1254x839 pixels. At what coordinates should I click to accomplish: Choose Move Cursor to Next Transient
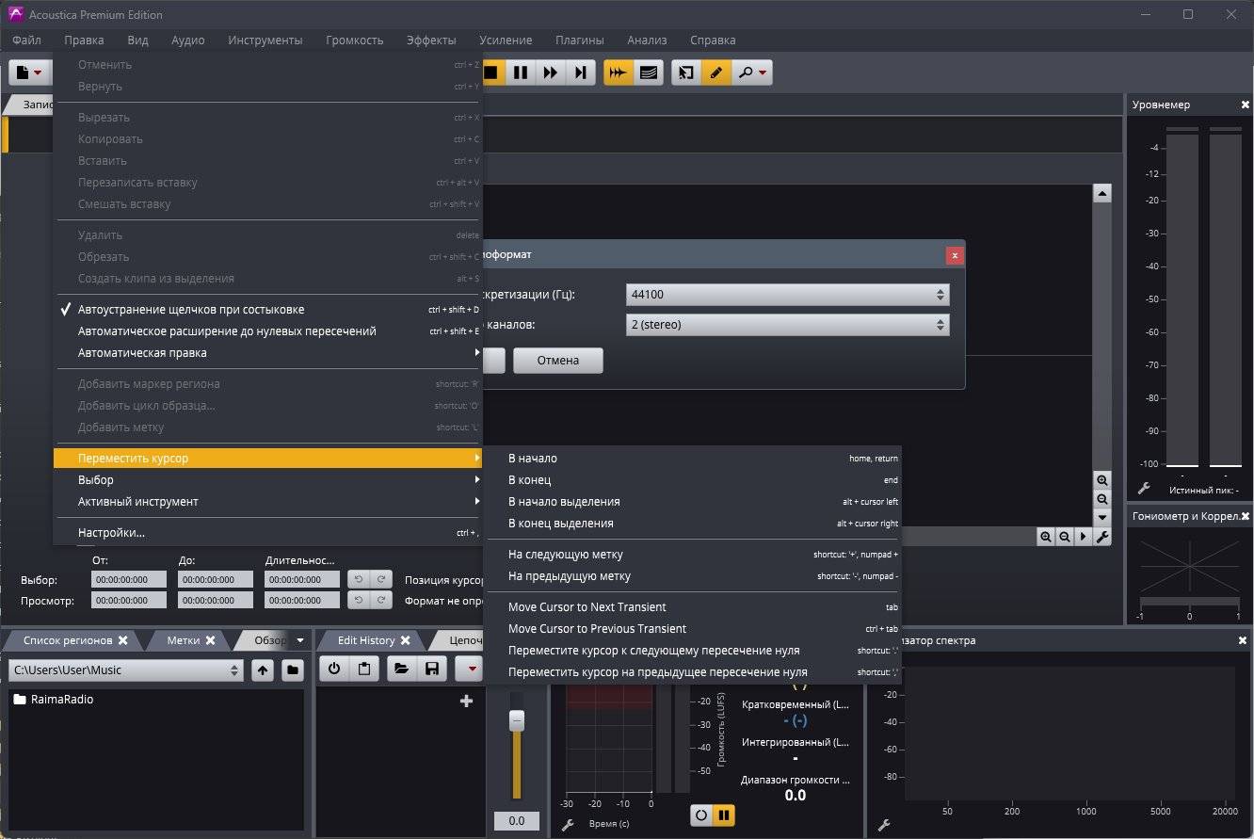coord(694,607)
